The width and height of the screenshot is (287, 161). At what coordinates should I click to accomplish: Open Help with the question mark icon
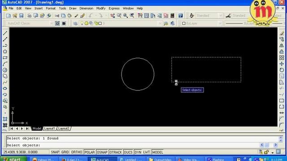[180, 16]
